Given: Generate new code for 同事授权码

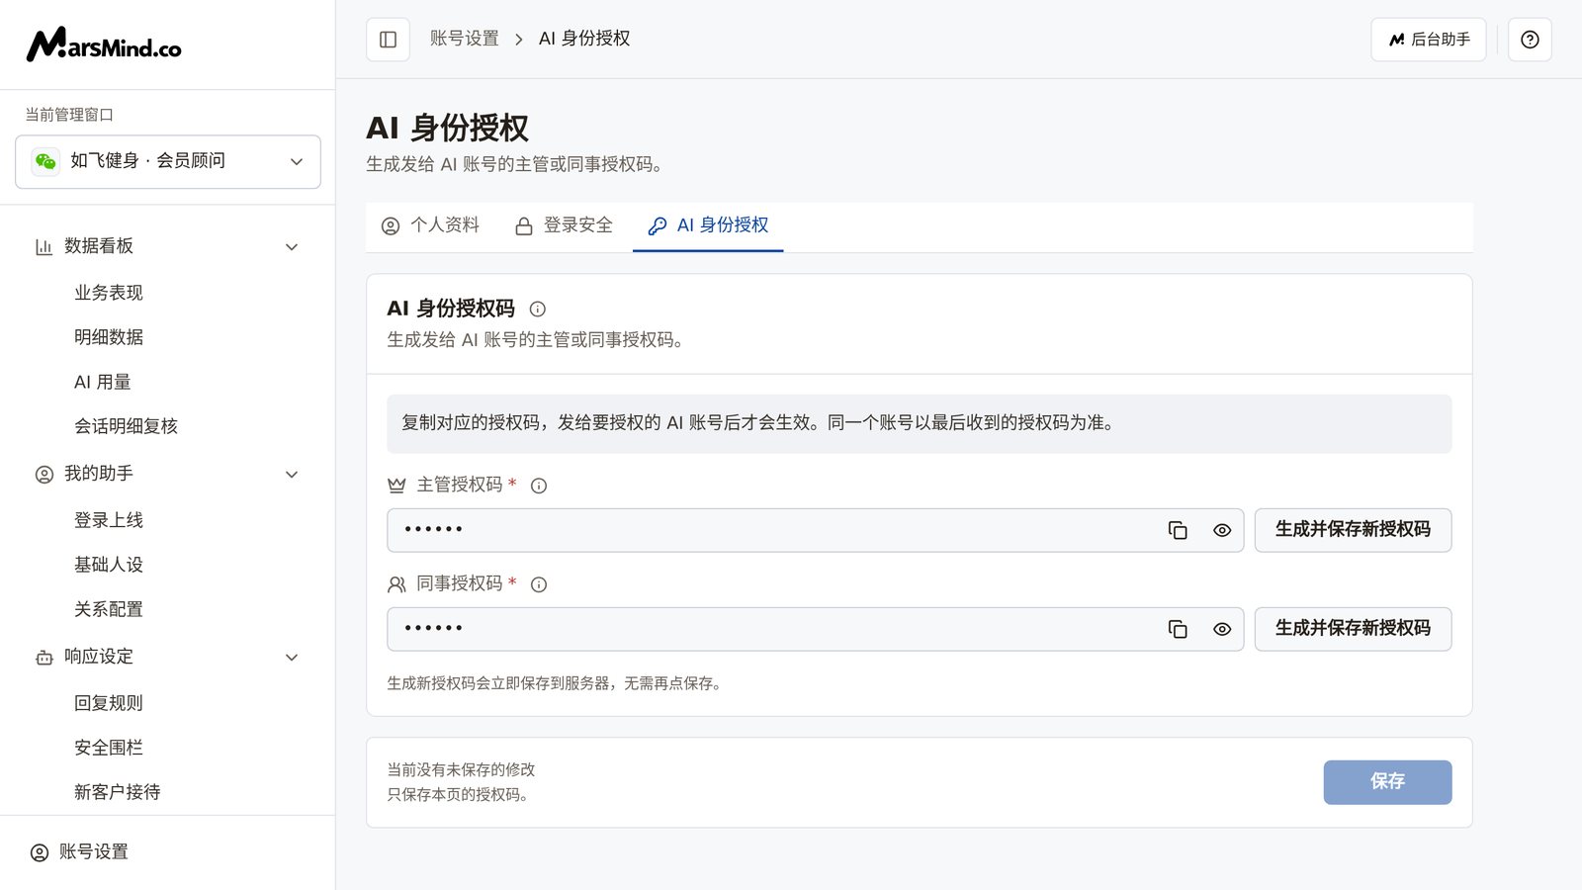Looking at the screenshot, I should [x=1353, y=629].
